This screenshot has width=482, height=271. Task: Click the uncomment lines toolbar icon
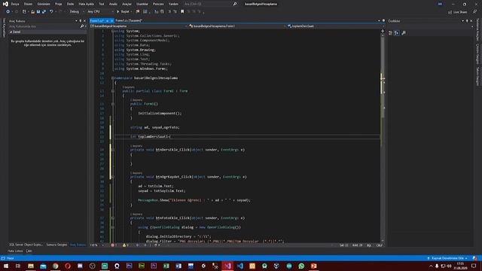175,12
